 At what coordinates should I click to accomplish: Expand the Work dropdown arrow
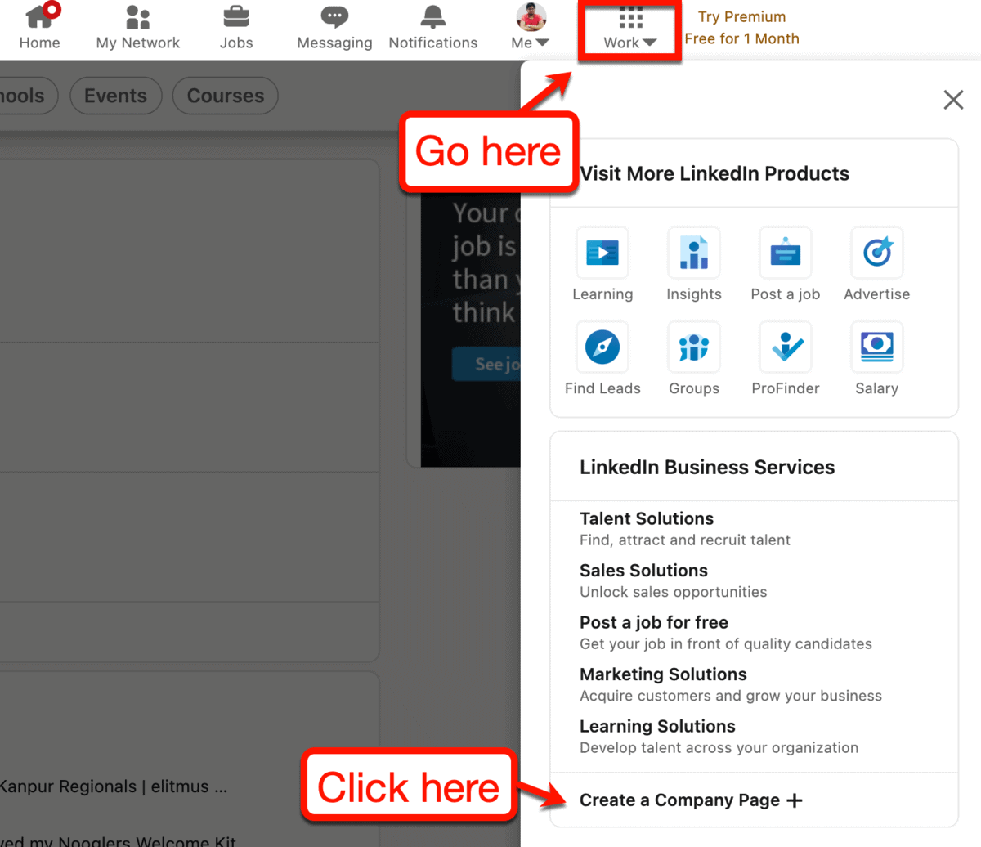[x=649, y=43]
